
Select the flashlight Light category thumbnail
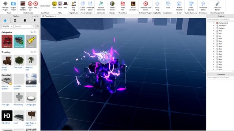[31, 41]
